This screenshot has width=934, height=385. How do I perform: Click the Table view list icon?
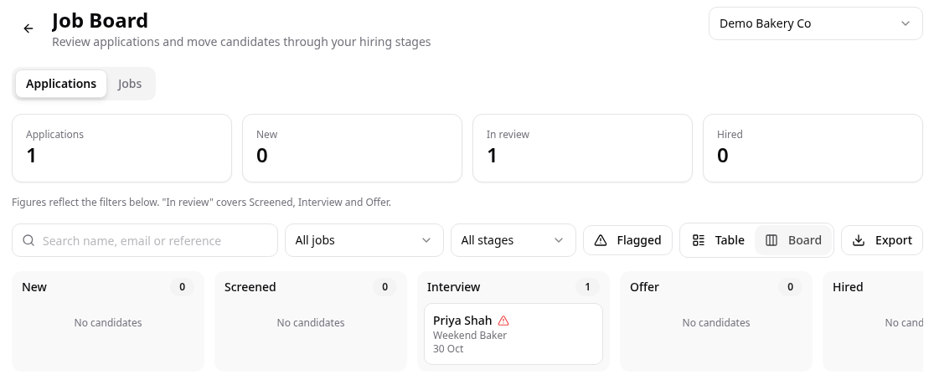[x=699, y=240]
